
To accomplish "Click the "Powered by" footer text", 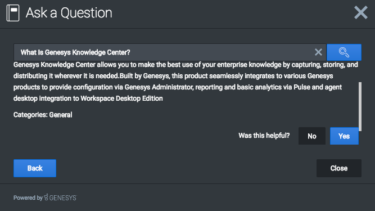I will (28, 198).
